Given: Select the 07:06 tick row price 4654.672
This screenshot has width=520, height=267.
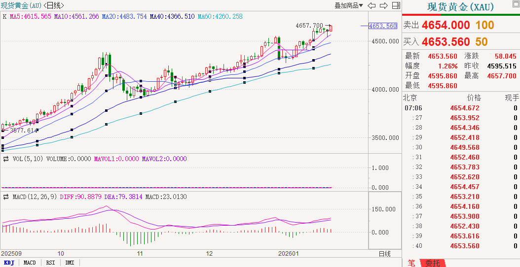Looking at the screenshot, I should point(465,108).
